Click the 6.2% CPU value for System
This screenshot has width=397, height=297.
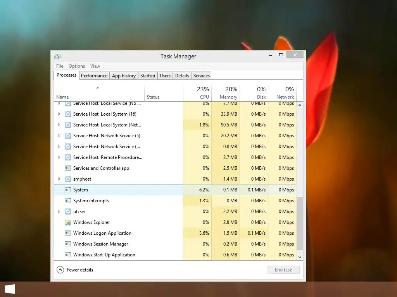point(204,190)
